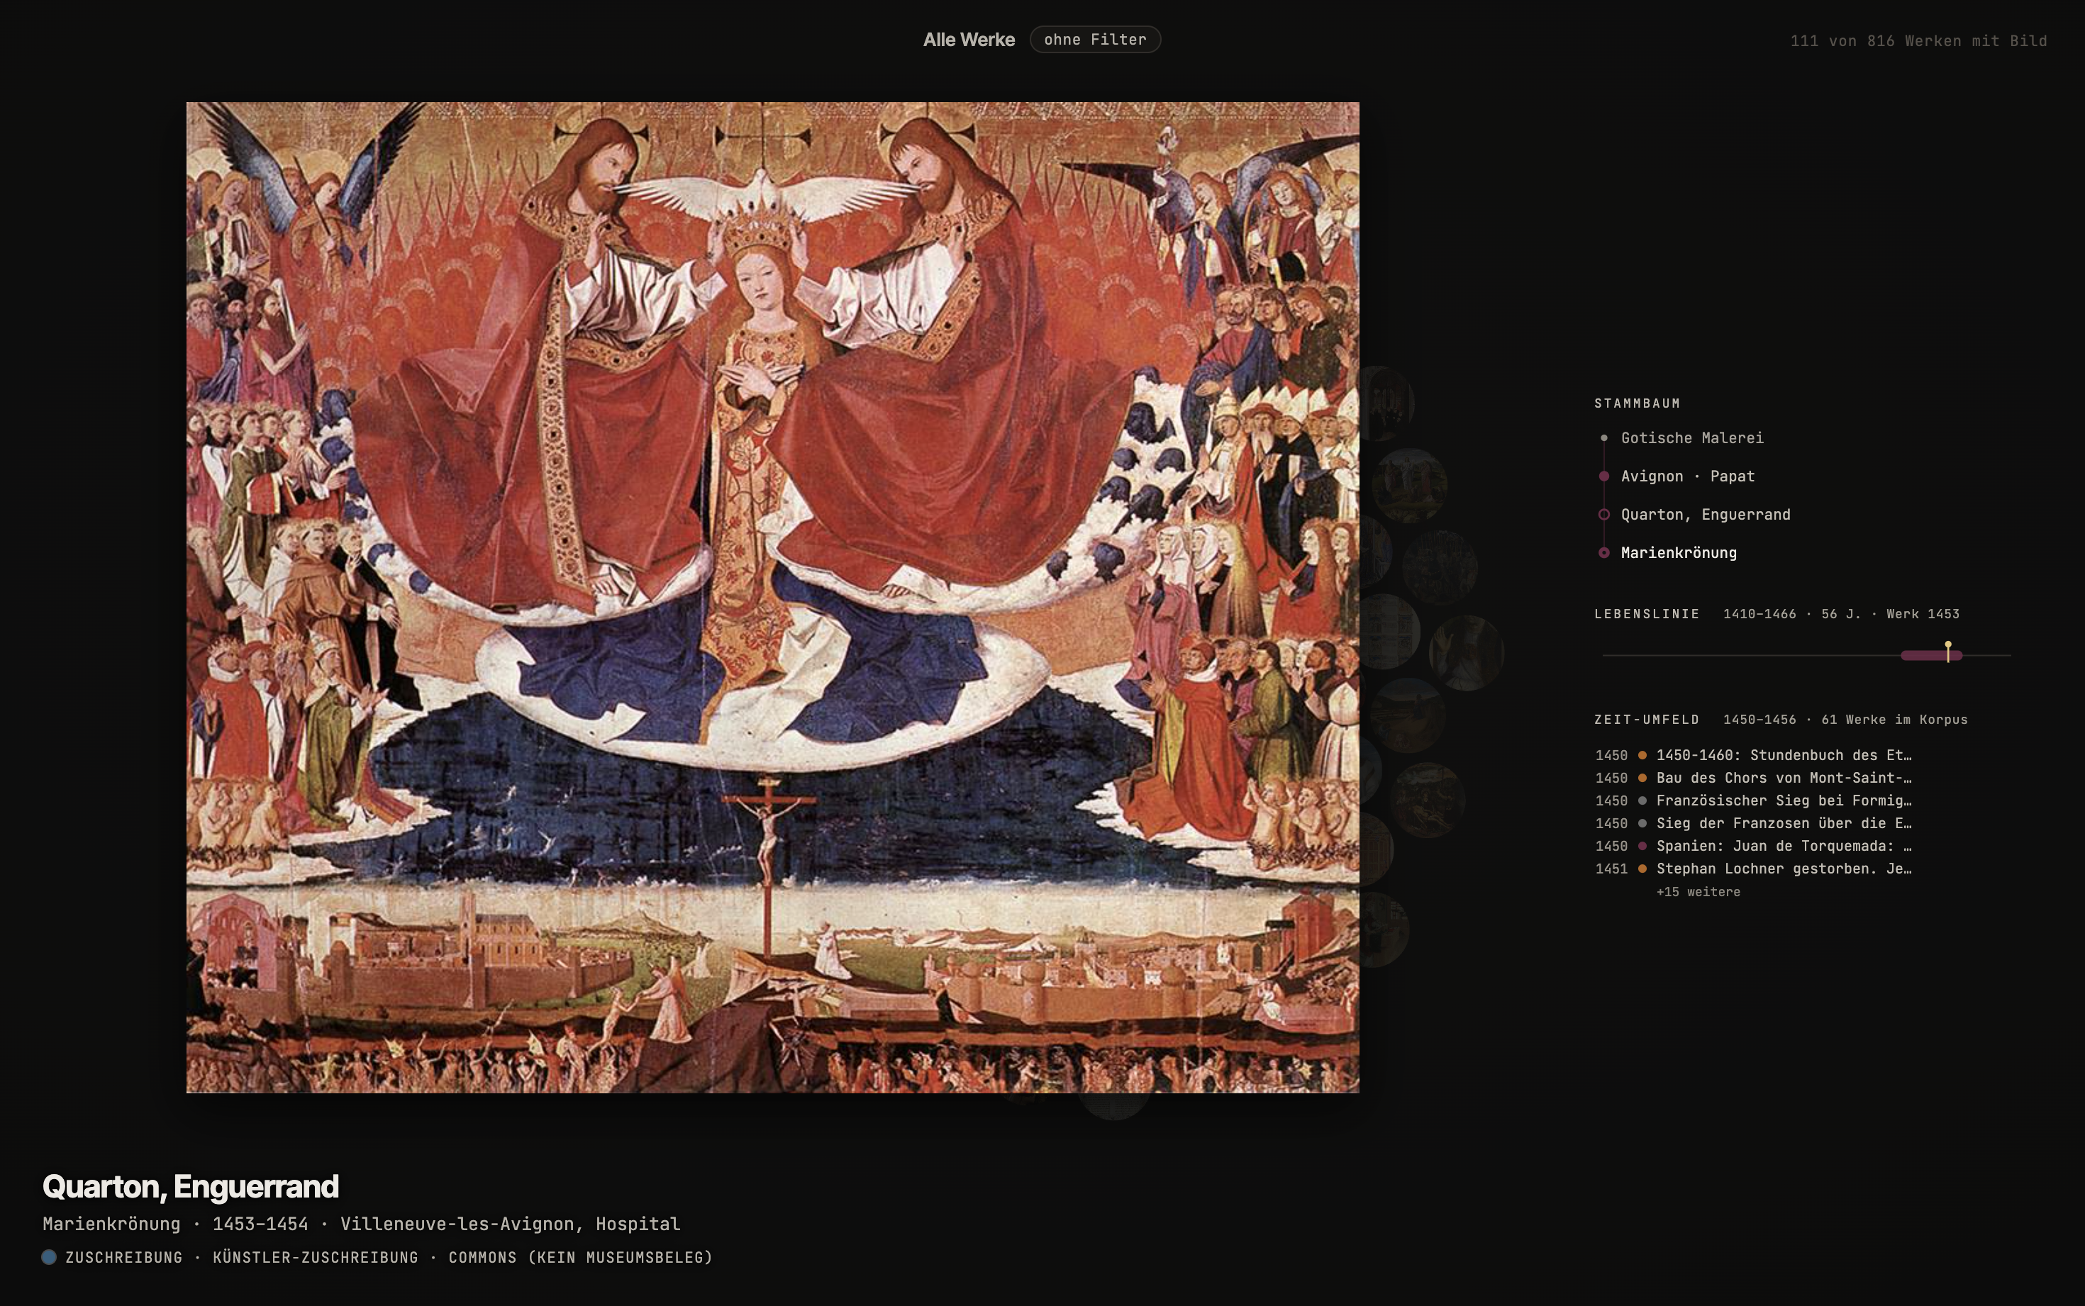Screen dimensions: 2085x1306
Task: Click the "1410–1466 · 56 J. · Werk 1453" text
Action: (x=1840, y=614)
